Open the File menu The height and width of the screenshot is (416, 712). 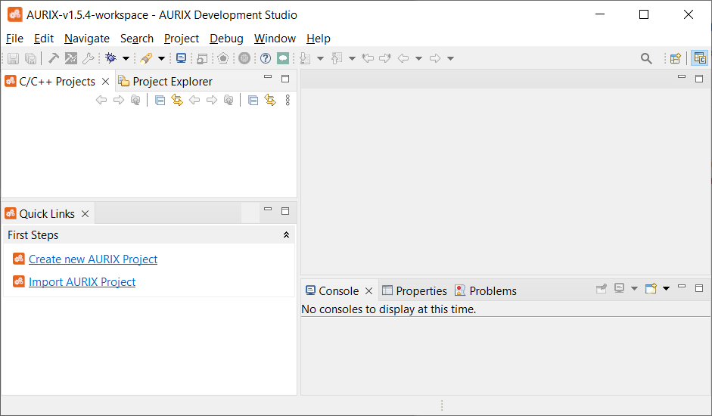pos(14,39)
